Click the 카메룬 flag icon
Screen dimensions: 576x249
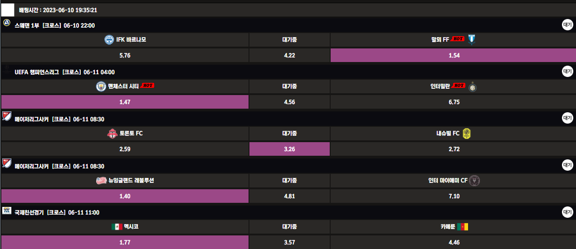pyautogui.click(x=463, y=227)
